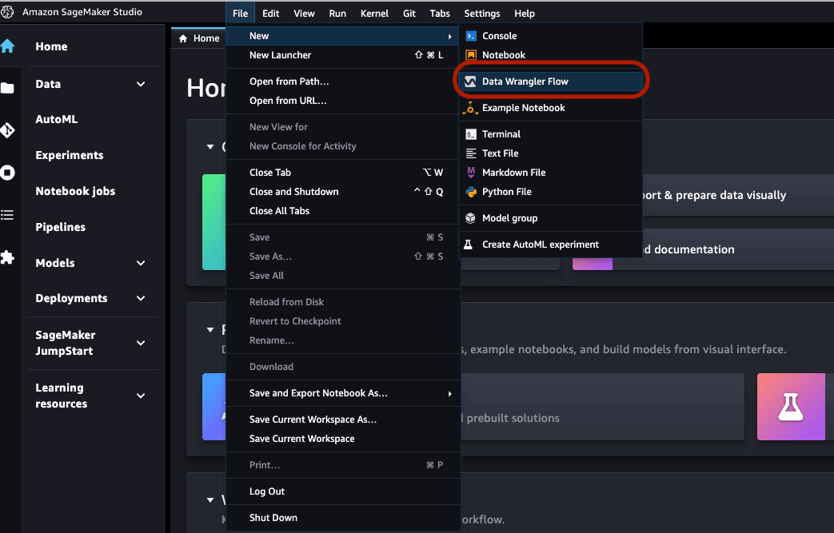This screenshot has width=834, height=533.
Task: Choose Open from URL menu item
Action: tap(343, 101)
